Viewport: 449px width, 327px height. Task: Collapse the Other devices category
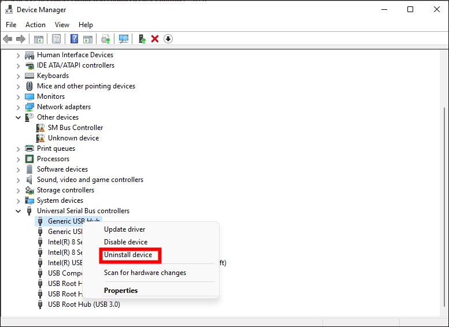pos(18,117)
